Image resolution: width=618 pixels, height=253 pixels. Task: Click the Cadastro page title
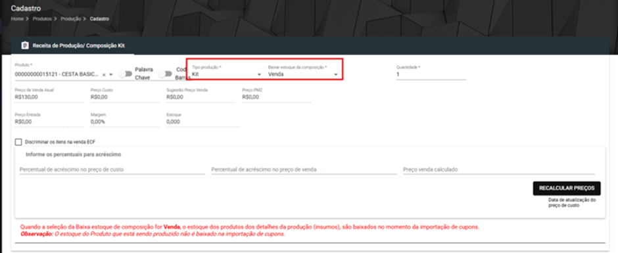coord(26,9)
